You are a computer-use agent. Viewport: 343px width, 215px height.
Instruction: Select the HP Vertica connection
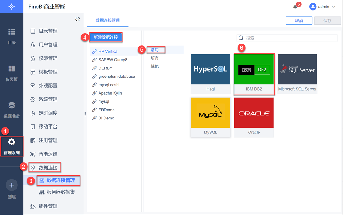coord(114,52)
